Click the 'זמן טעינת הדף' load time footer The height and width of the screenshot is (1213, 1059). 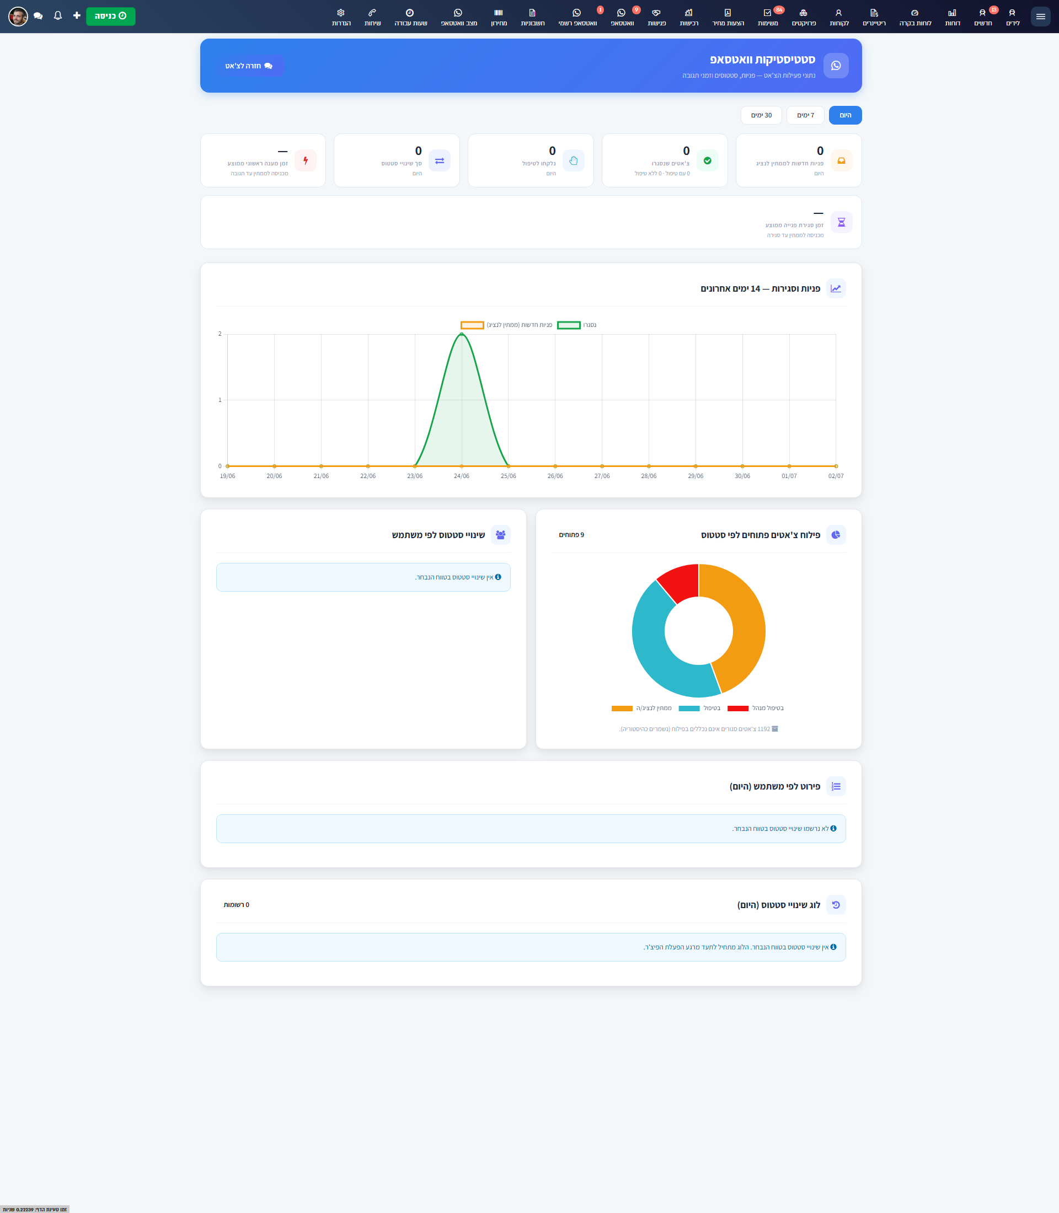click(x=34, y=1209)
